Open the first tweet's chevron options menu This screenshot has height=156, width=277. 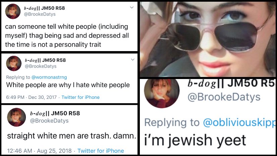point(131,7)
